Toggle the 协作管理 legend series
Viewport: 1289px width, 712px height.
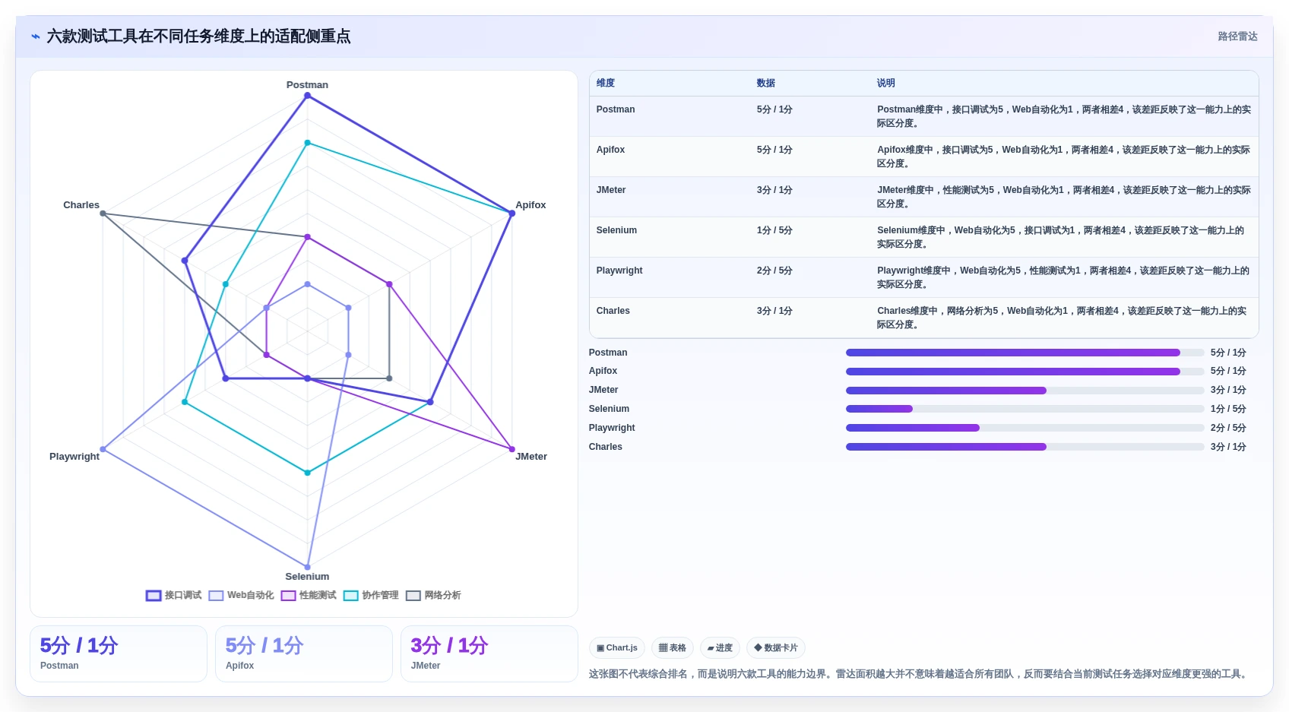point(371,596)
